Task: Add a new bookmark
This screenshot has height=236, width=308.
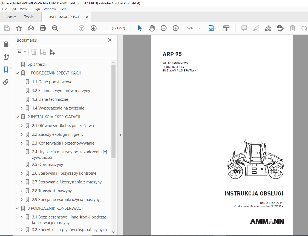Action: pyautogui.click(x=43, y=52)
